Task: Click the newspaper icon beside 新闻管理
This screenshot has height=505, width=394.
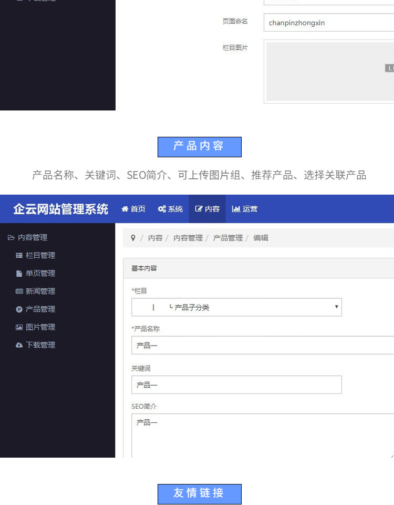Action: pyautogui.click(x=19, y=291)
